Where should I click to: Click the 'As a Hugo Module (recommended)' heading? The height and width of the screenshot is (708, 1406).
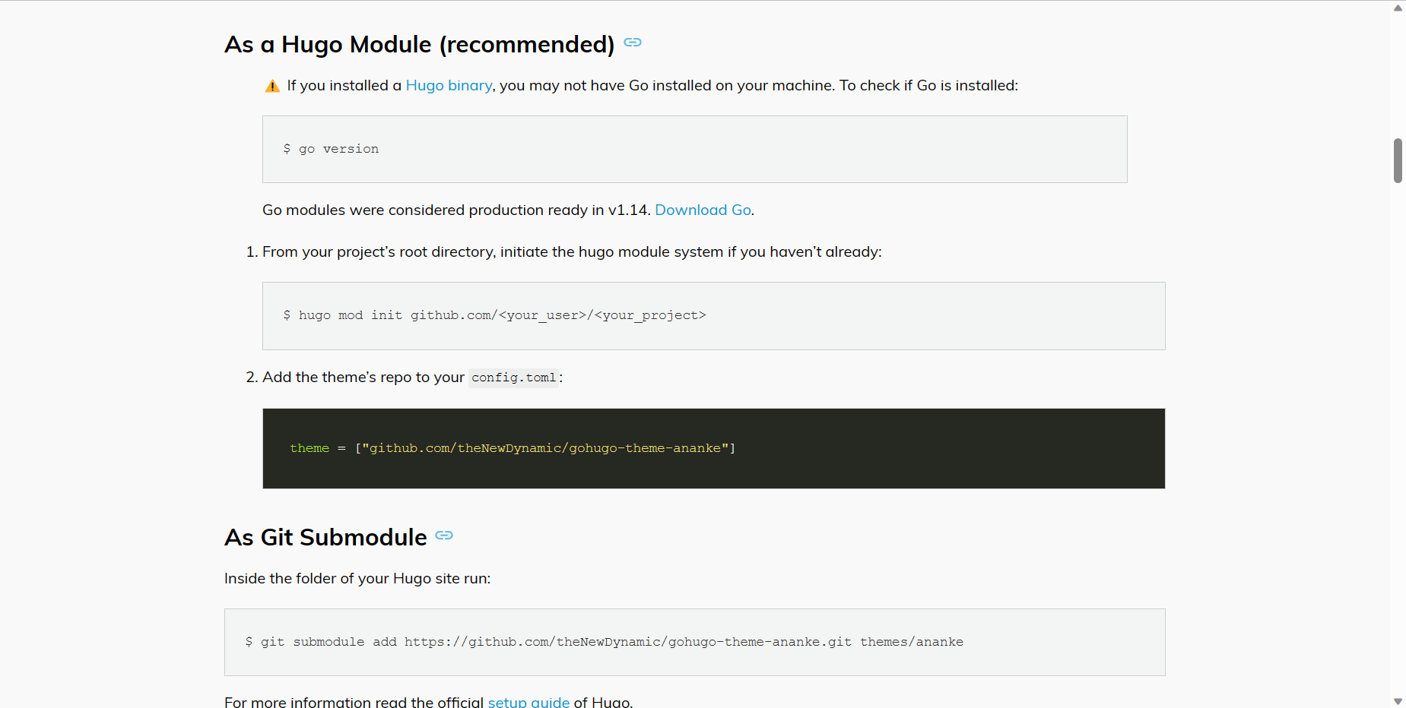point(420,44)
